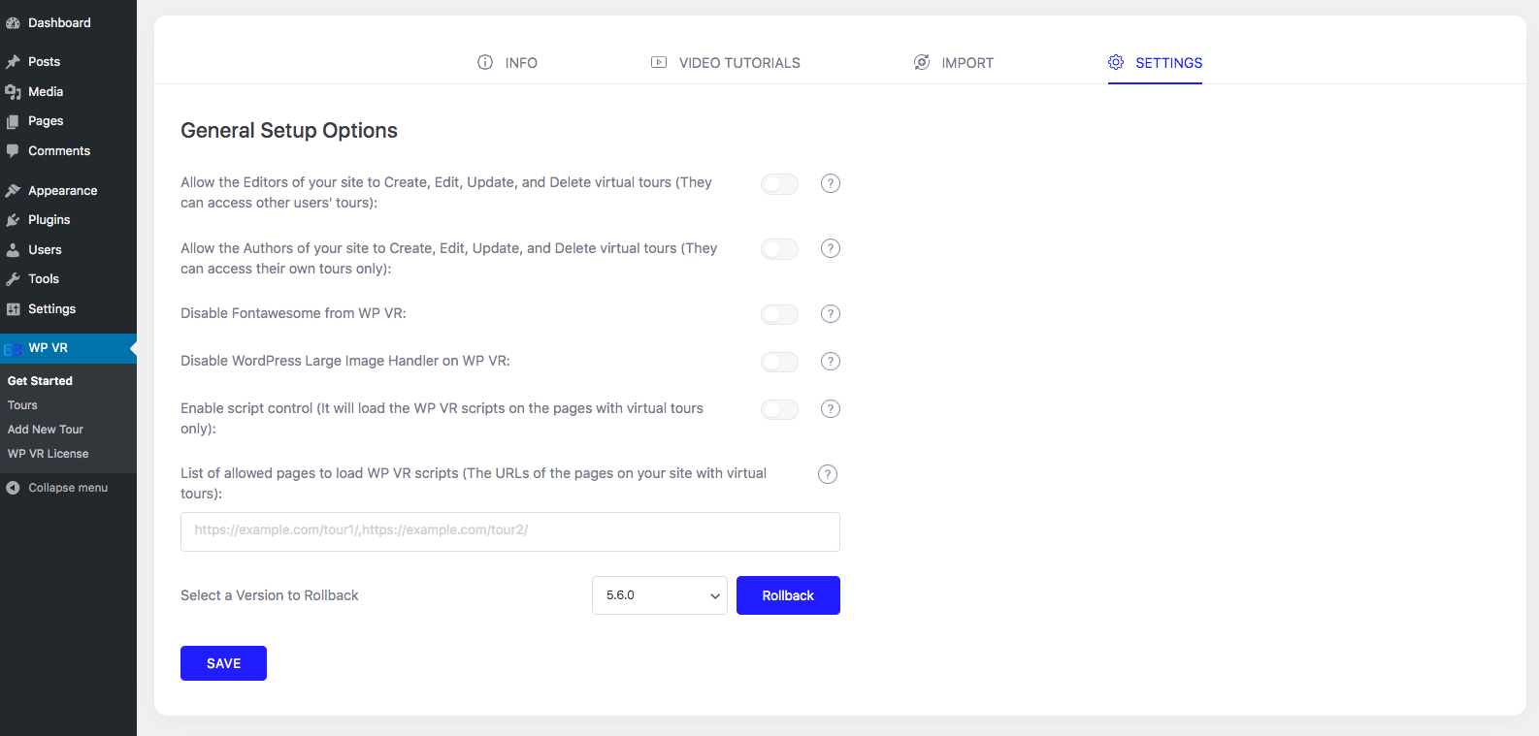The width and height of the screenshot is (1539, 736).
Task: Open Comments in the admin menu
Action: click(68, 150)
